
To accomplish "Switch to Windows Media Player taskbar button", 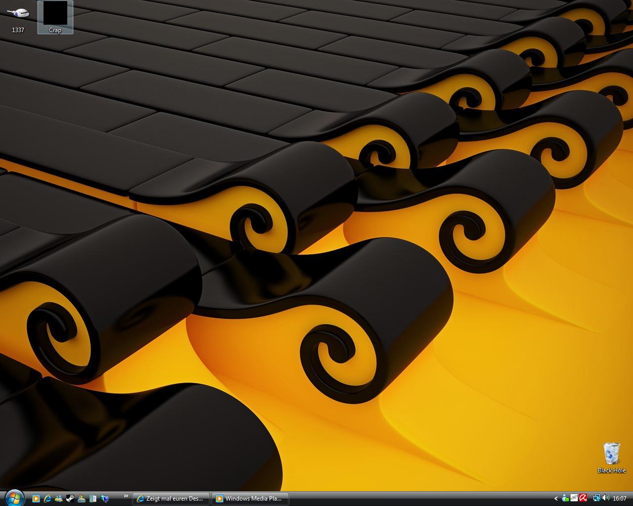I will 250,499.
